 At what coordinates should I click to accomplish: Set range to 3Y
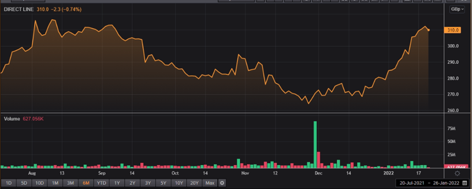148,182
